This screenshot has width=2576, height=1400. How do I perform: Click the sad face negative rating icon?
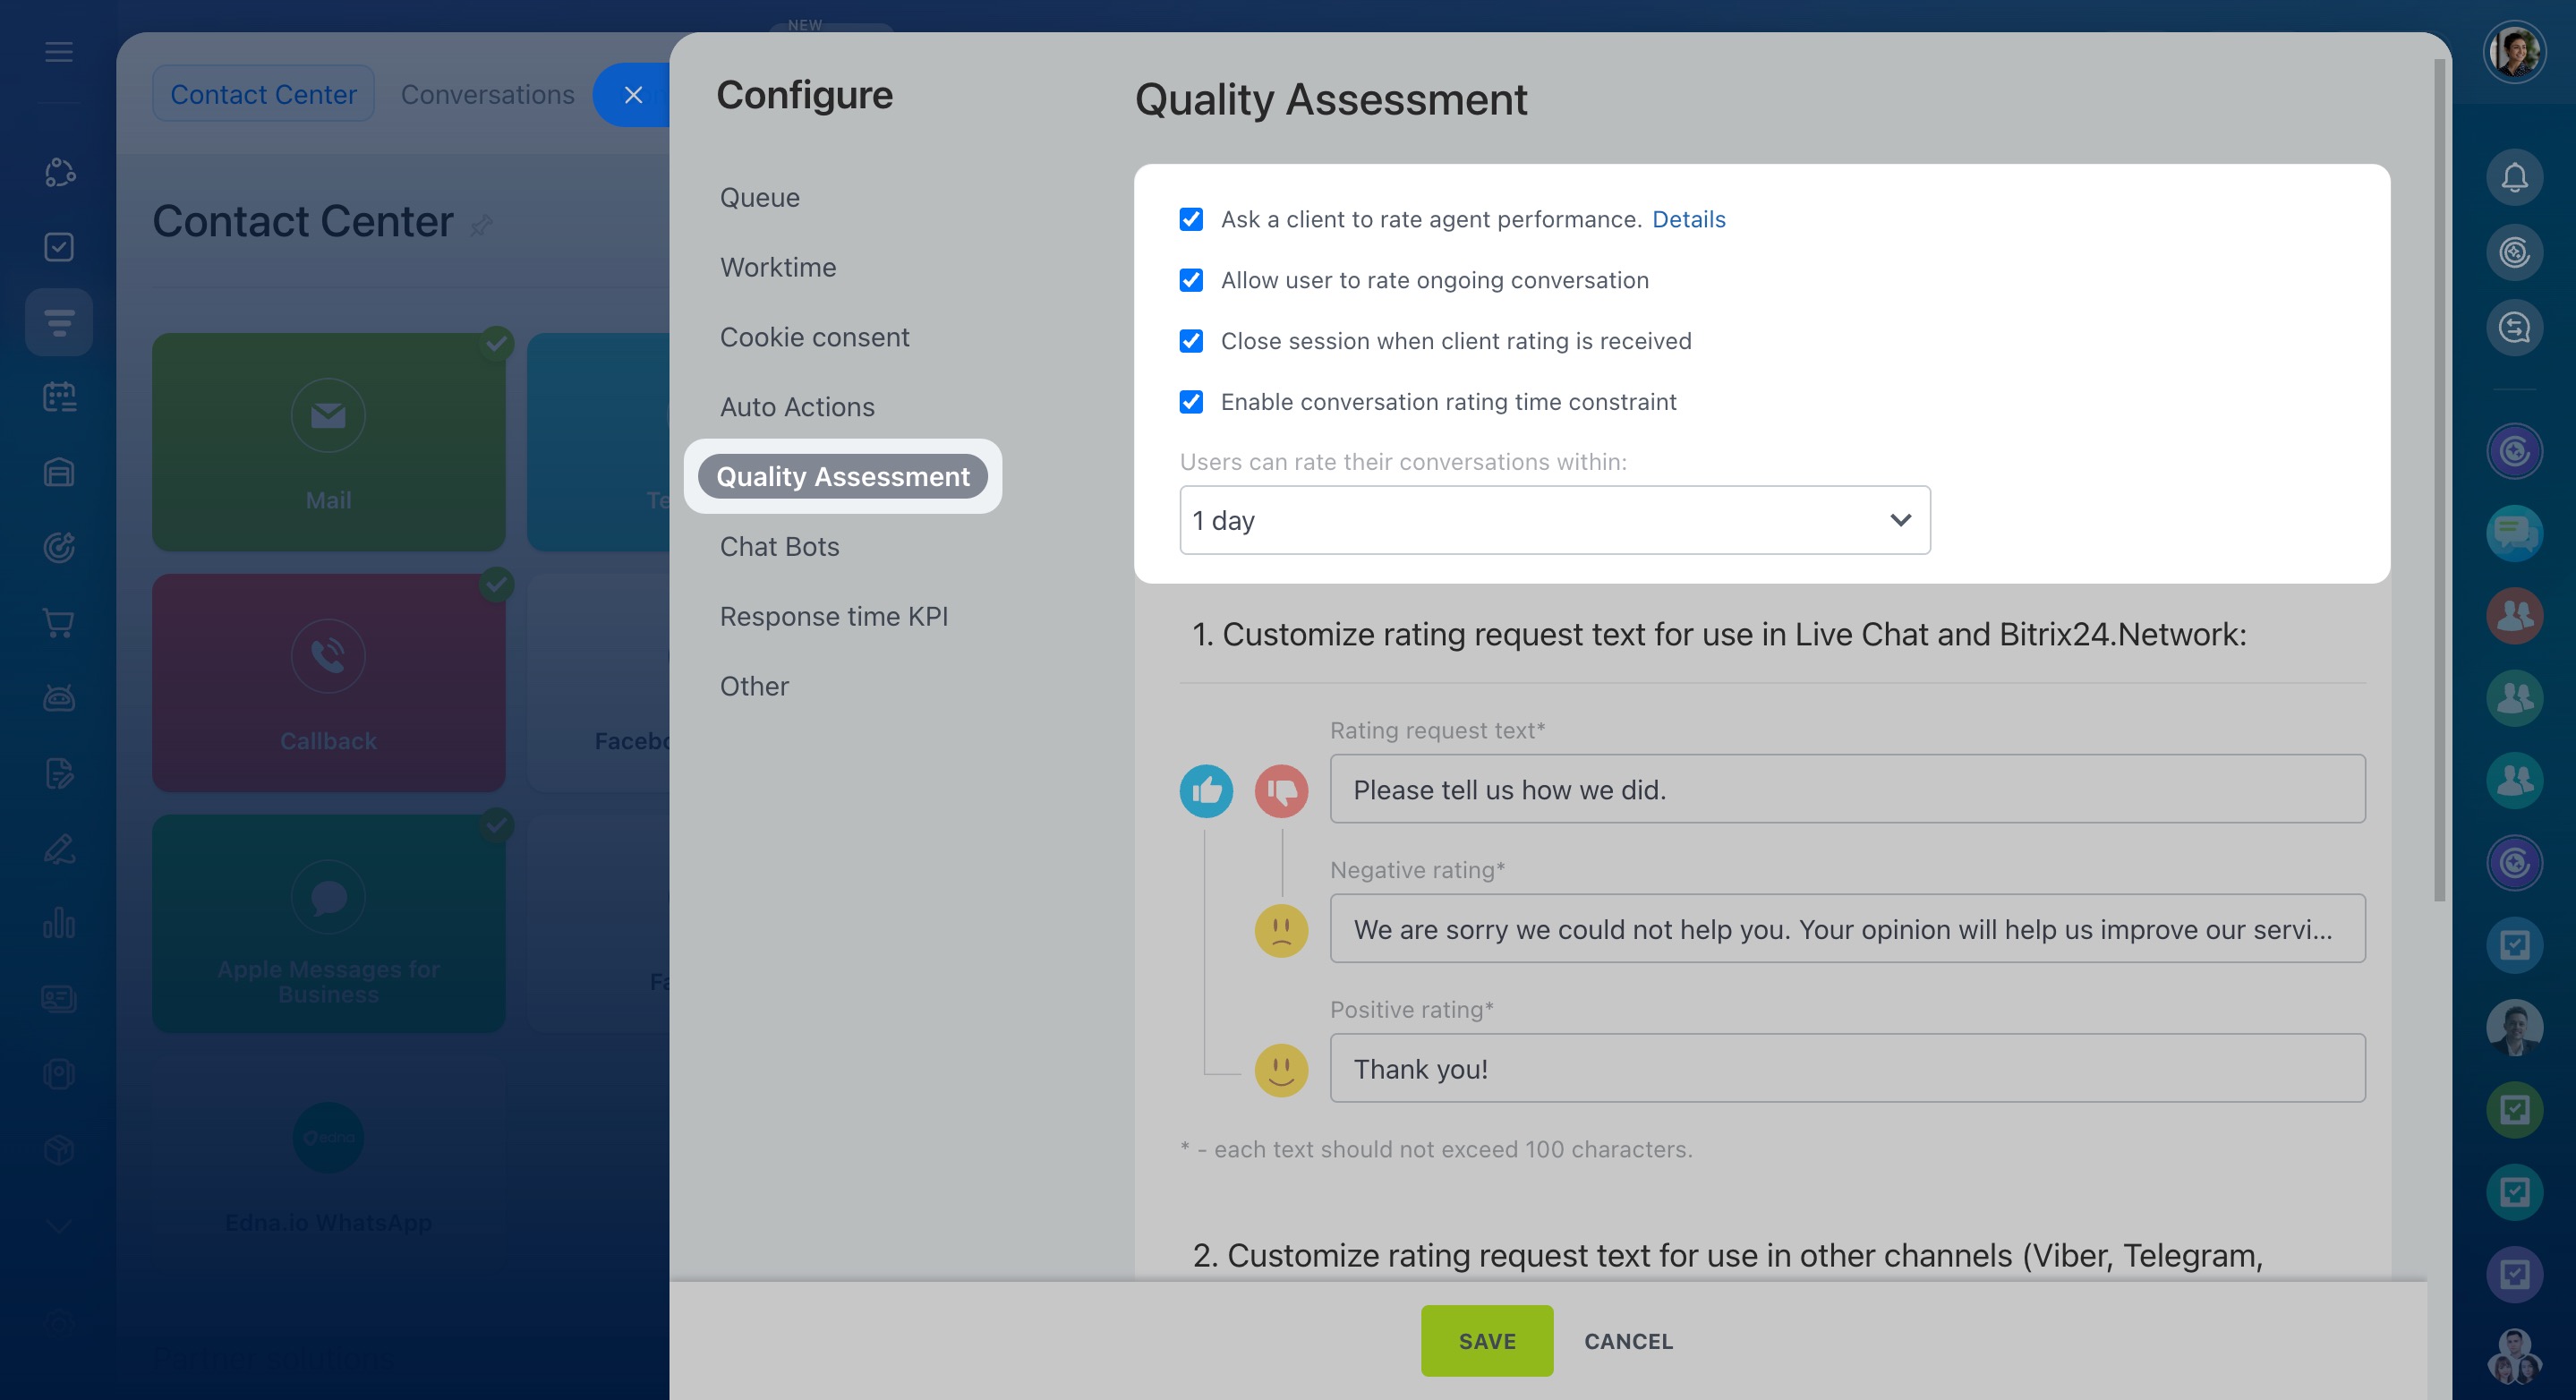(1281, 931)
